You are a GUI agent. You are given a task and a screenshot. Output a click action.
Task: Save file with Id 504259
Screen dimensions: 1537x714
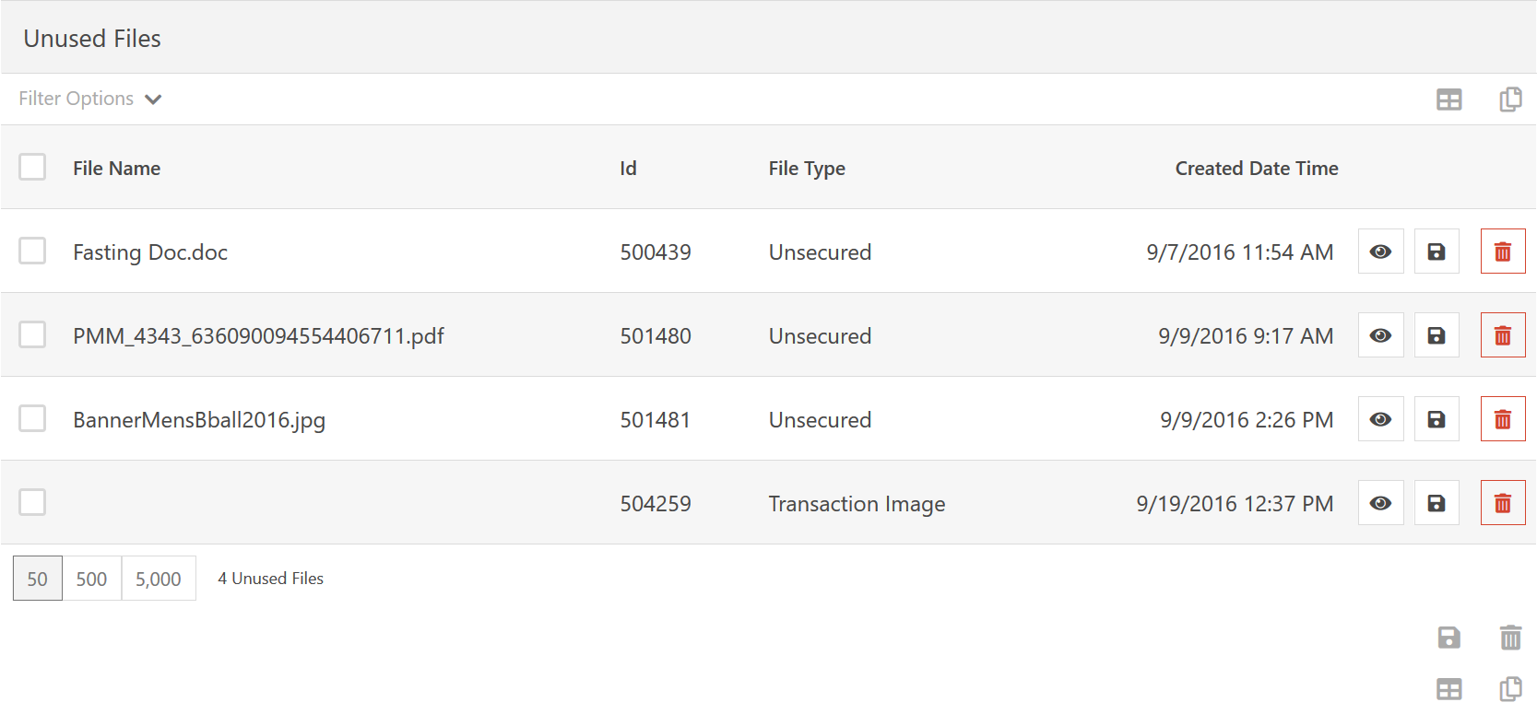[1436, 503]
